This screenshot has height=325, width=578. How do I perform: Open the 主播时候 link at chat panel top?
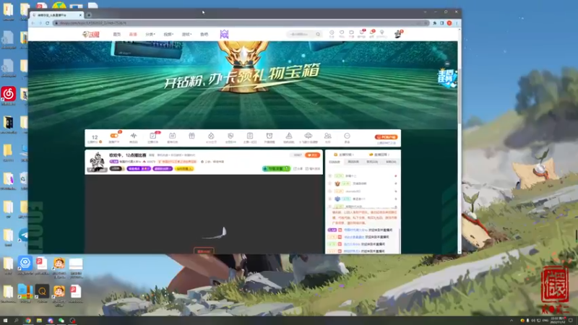pyautogui.click(x=344, y=155)
